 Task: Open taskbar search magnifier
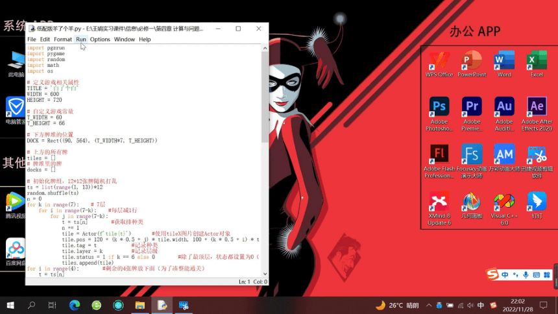(x=31, y=305)
